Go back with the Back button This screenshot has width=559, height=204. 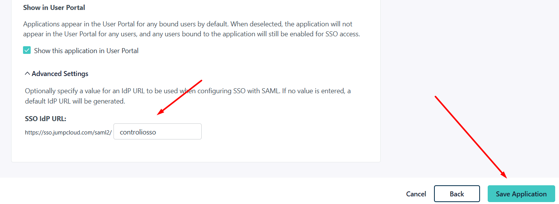tap(457, 194)
